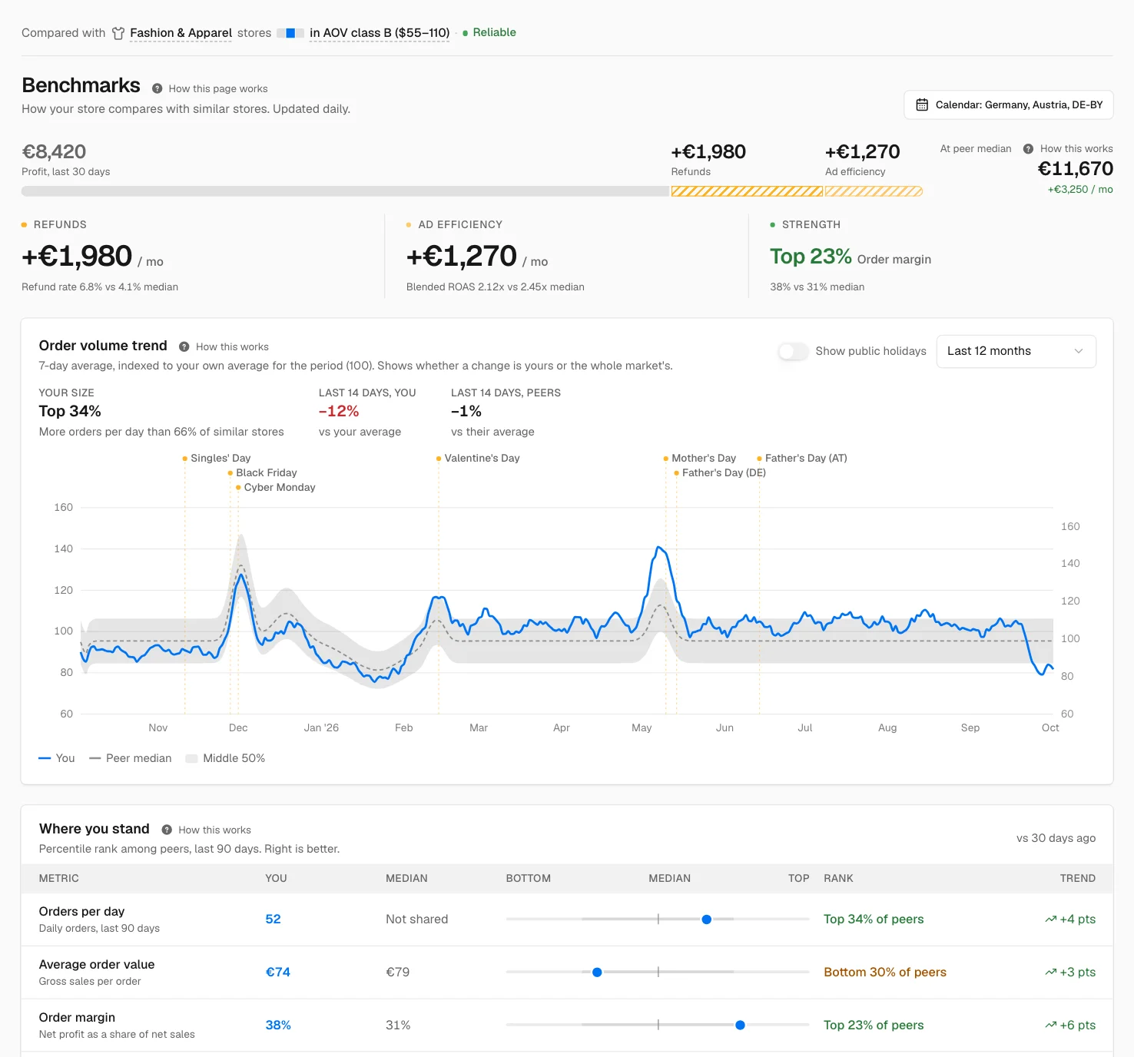This screenshot has height=1057, width=1134.
Task: Click the help icon beside Where you stand
Action: click(167, 830)
